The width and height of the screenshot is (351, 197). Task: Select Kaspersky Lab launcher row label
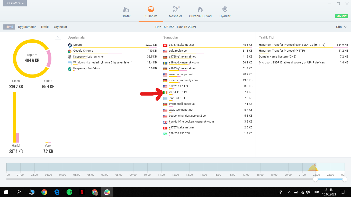coord(88,57)
